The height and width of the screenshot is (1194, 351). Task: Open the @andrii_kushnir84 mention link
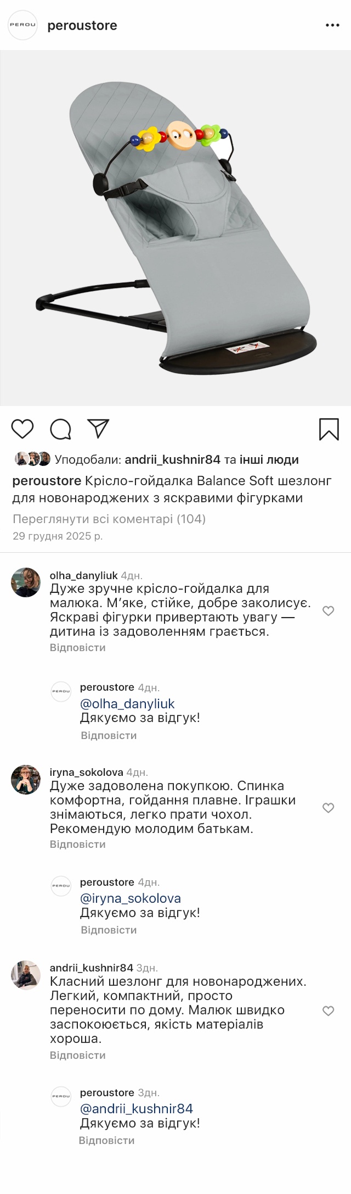point(137,1108)
